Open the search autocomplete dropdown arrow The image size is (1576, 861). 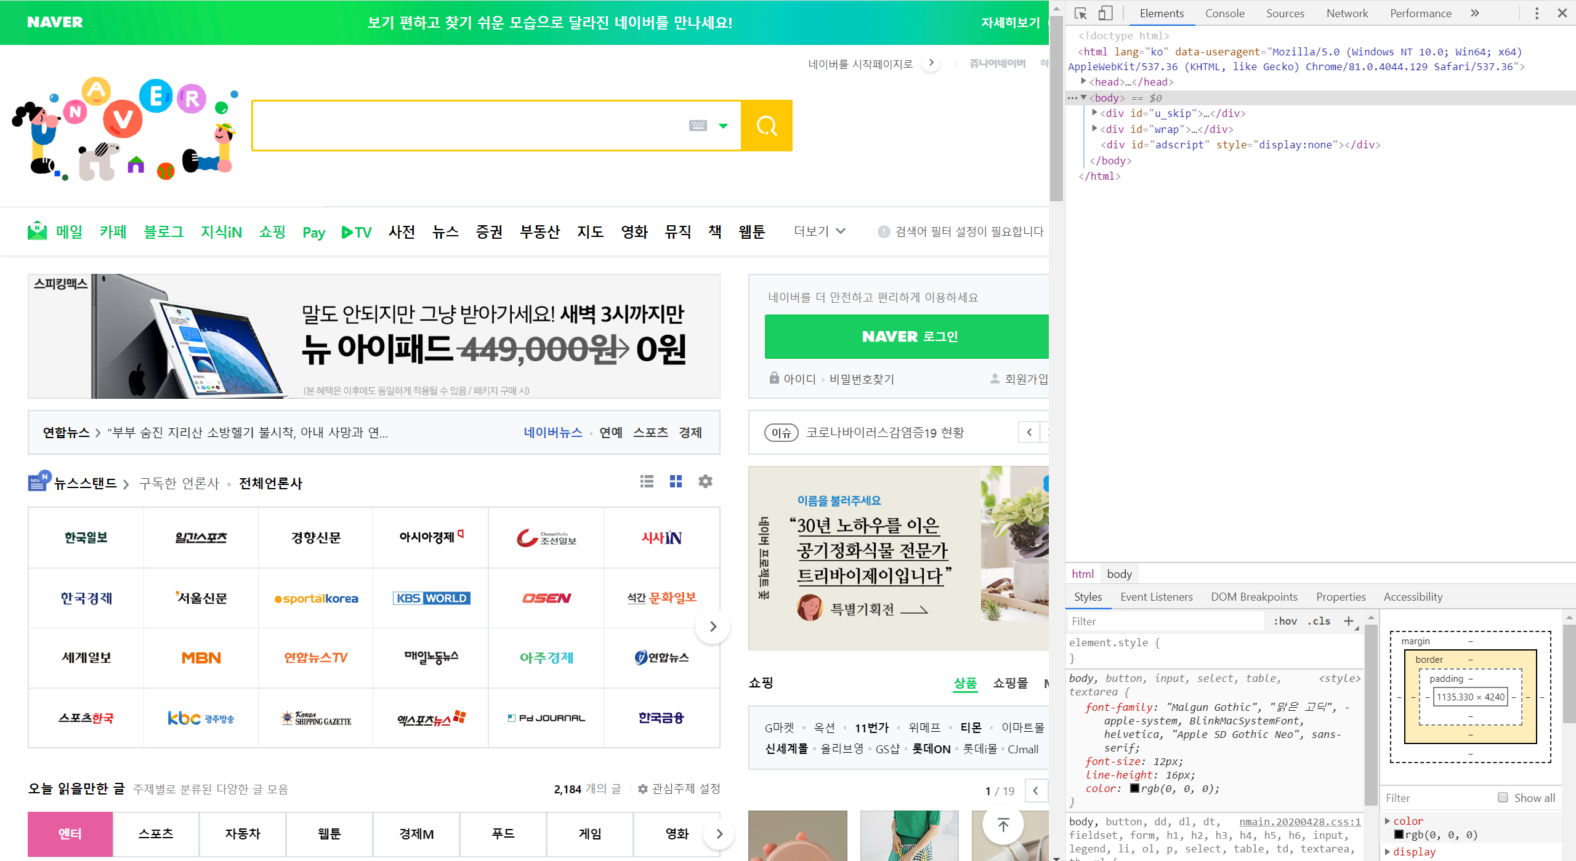coord(724,126)
